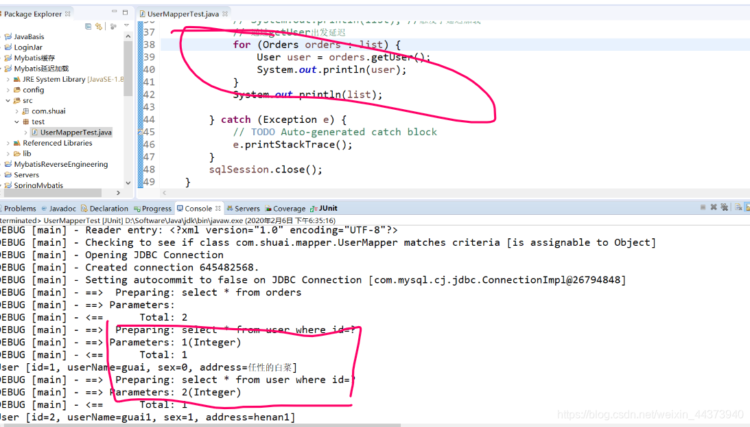Click editor horizontal scroll left arrow
Screen dimensions: 750x427
click(164, 193)
